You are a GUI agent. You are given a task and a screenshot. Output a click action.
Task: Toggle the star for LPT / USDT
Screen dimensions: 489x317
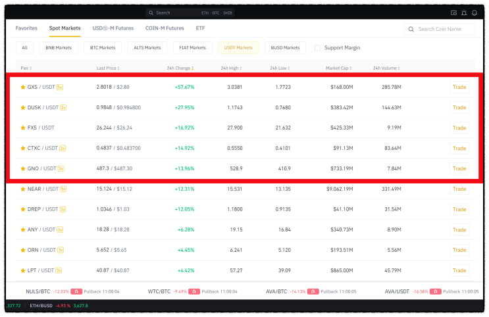23,270
